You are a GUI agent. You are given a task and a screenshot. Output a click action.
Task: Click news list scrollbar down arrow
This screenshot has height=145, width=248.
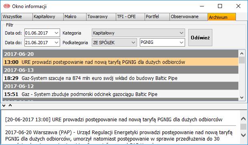(x=242, y=98)
